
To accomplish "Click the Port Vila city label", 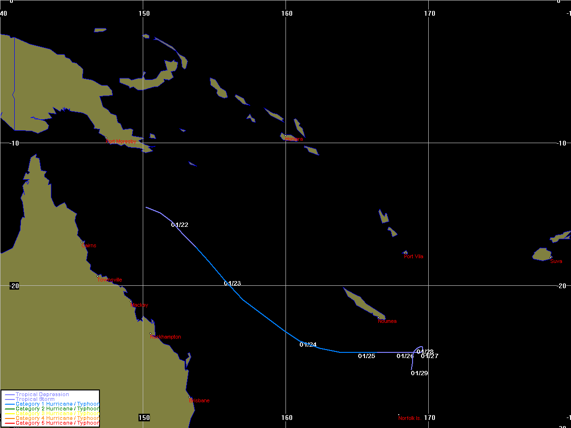I will tap(413, 257).
